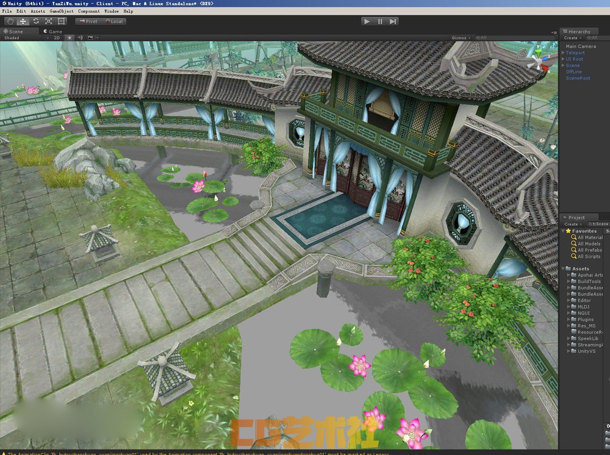
Task: Click the Pause button
Action: tap(380, 21)
